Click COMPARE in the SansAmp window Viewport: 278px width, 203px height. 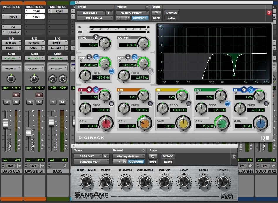[136, 162]
